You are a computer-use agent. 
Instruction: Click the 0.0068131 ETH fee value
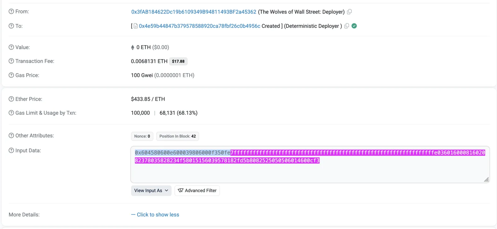pyautogui.click(x=149, y=61)
